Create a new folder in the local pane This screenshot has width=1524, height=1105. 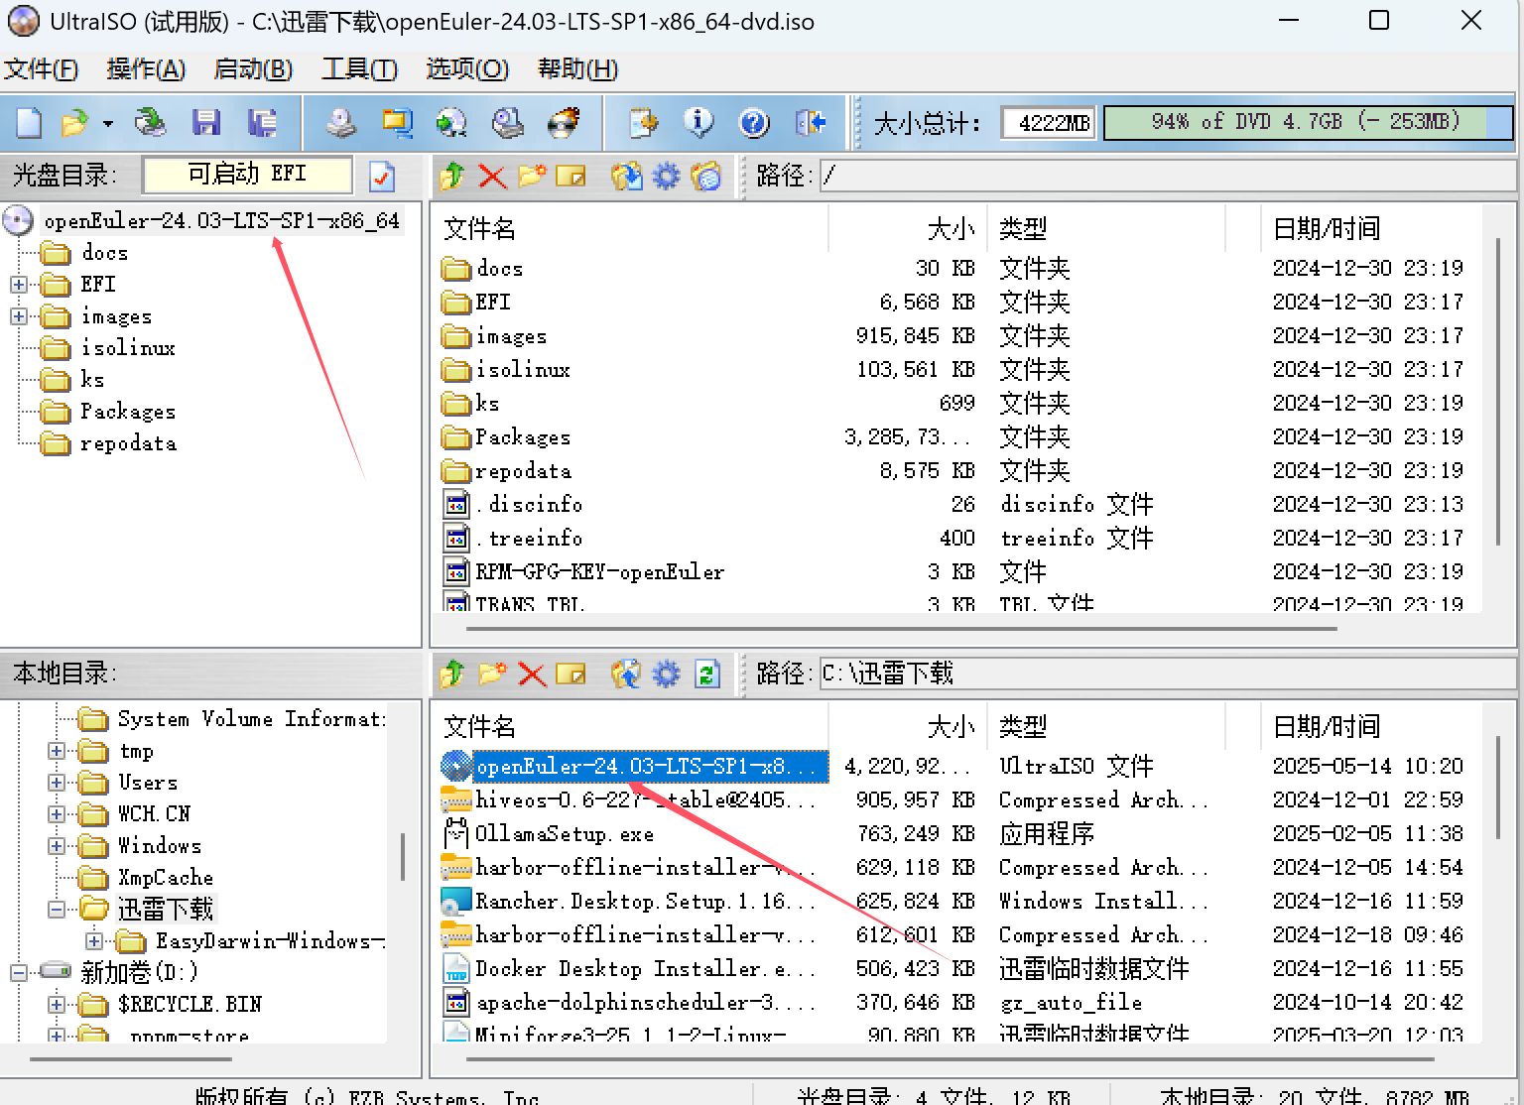(x=492, y=675)
